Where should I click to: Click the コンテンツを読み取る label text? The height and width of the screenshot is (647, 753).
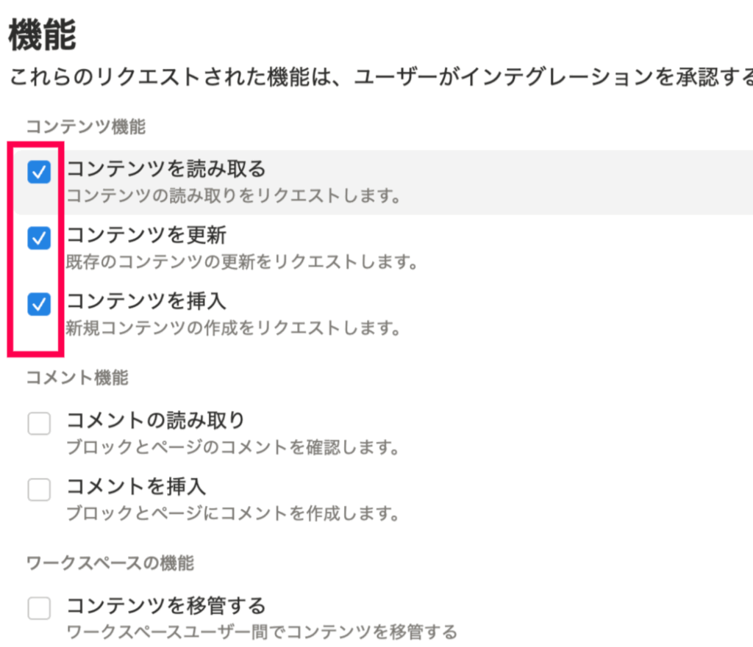coord(165,170)
